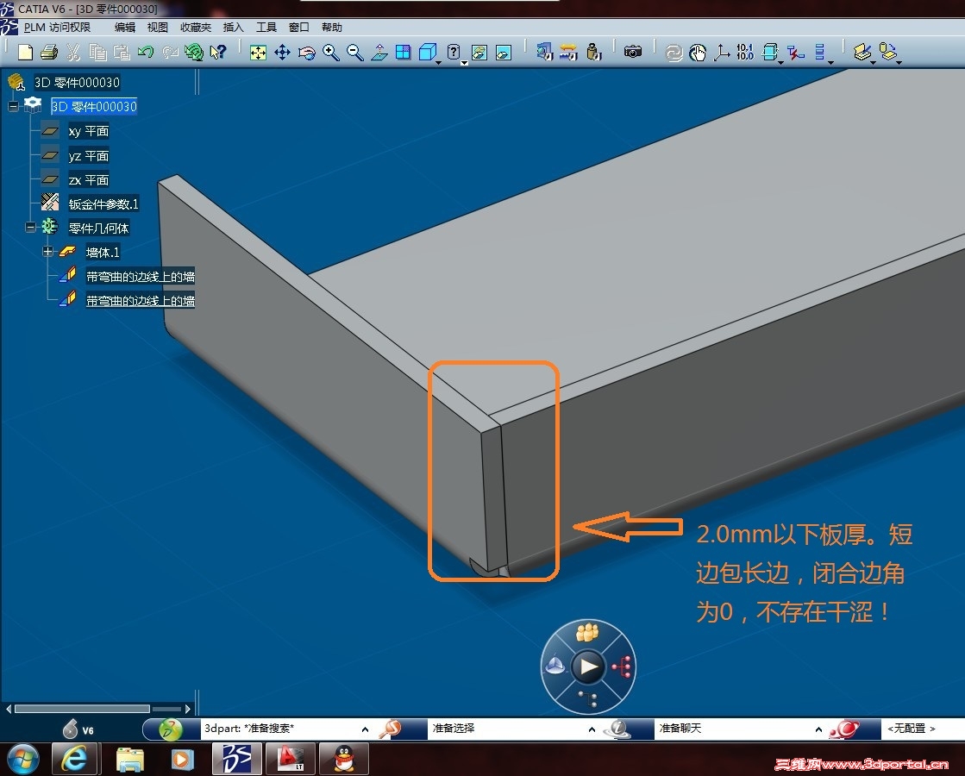
Task: Click the Multi-view four-pane icon
Action: tap(403, 53)
